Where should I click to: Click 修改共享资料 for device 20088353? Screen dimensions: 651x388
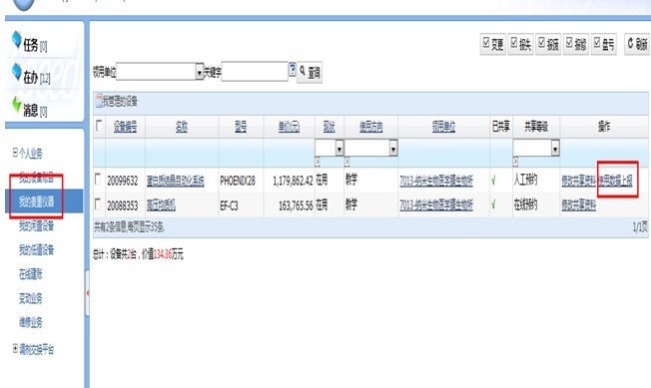(x=579, y=204)
